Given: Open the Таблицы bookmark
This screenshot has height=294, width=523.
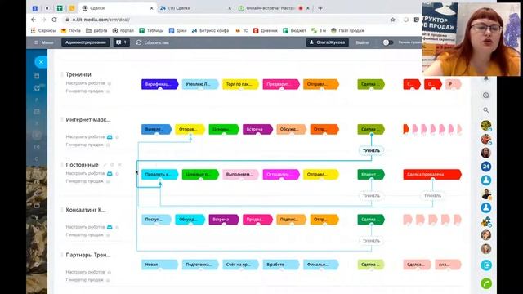Looking at the screenshot, I should point(151,30).
